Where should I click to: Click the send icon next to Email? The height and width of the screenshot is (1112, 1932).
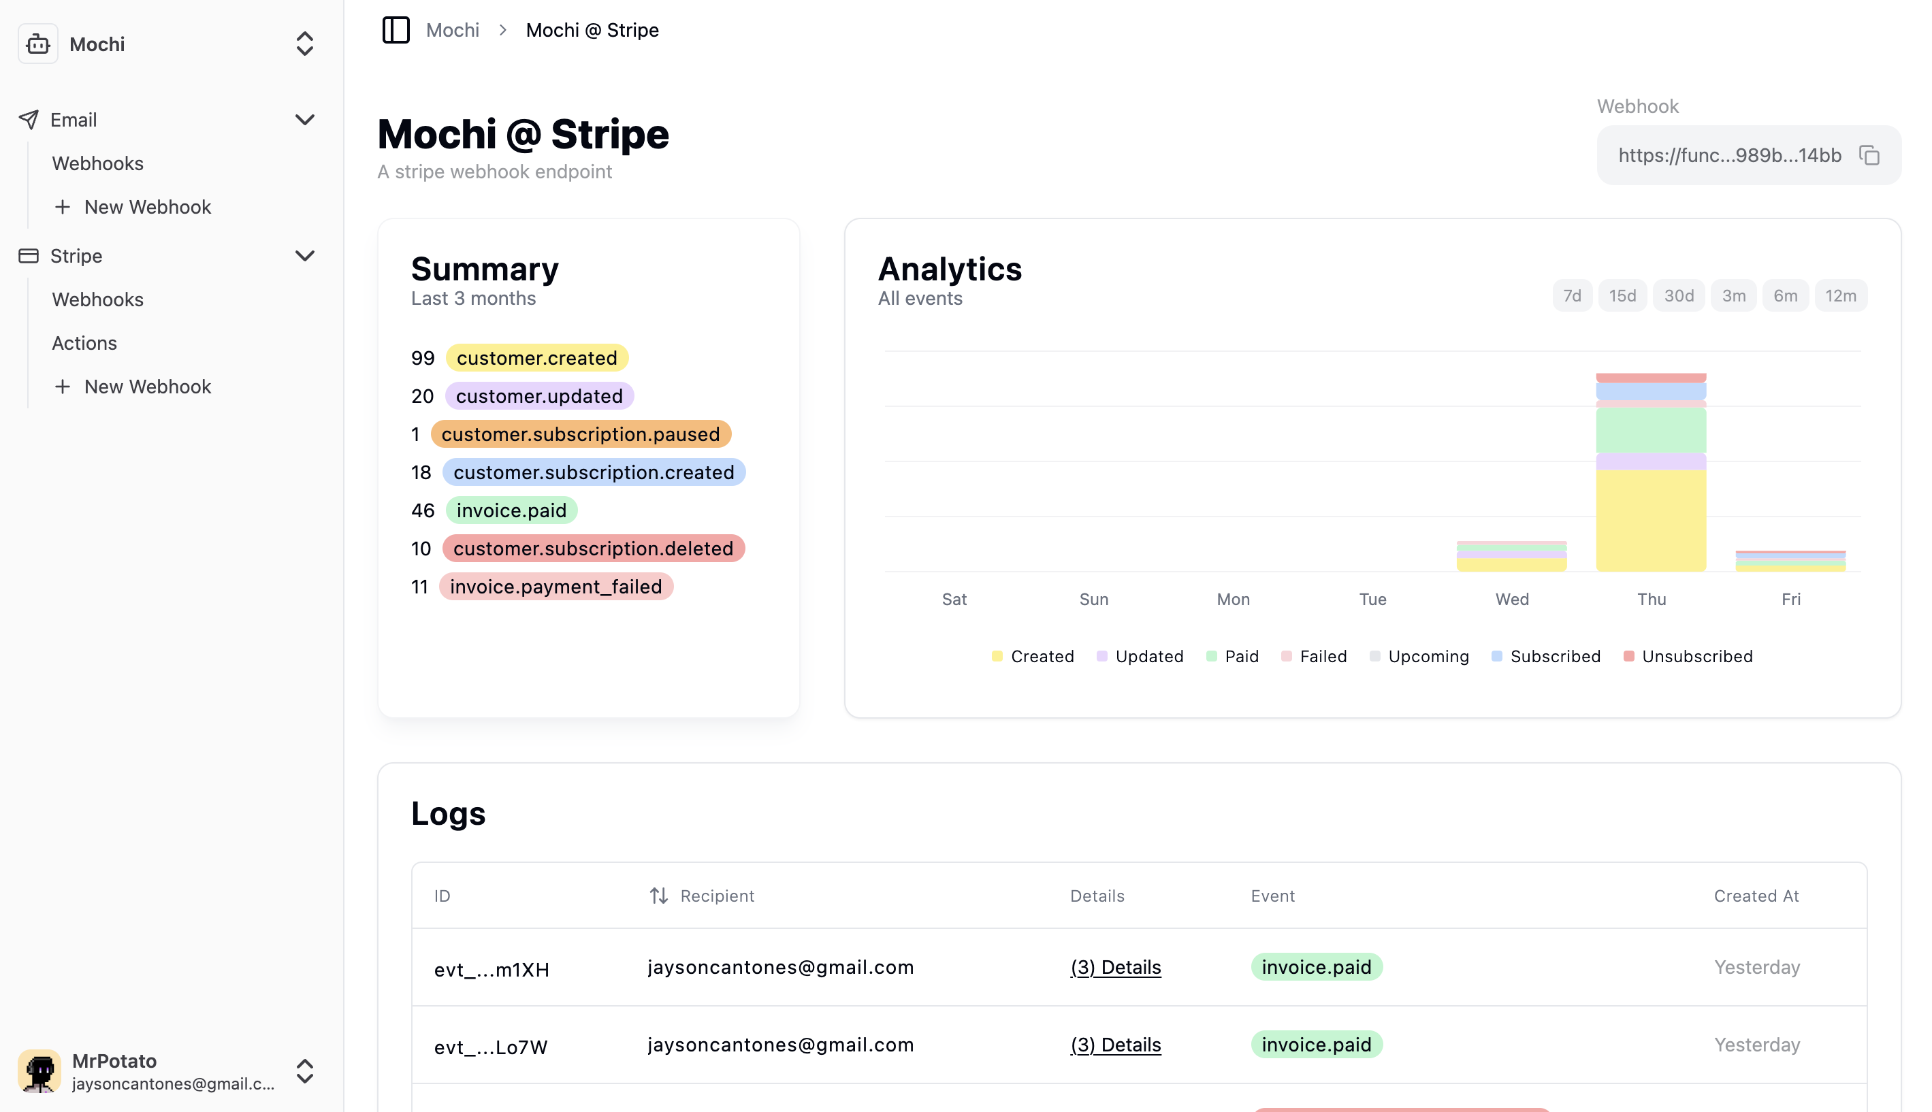pyautogui.click(x=29, y=119)
